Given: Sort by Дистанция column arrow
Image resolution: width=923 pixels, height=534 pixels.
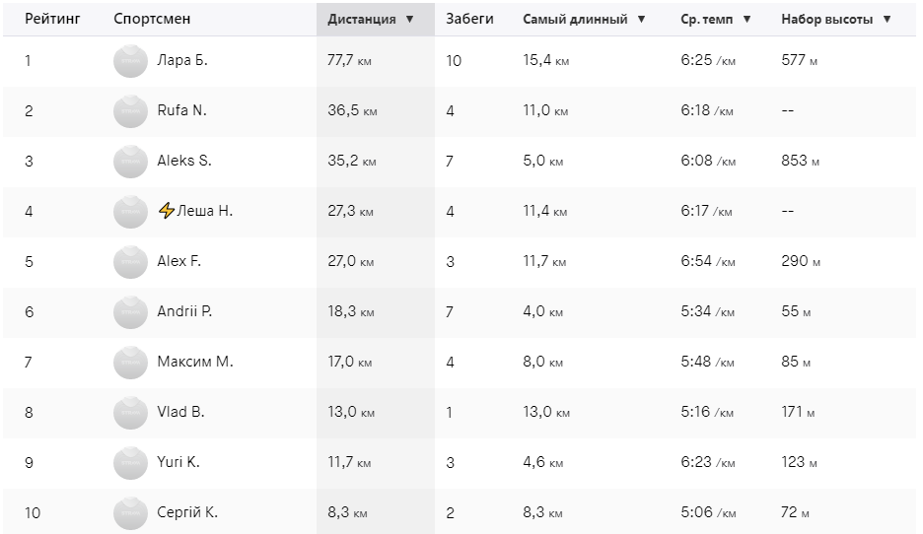Looking at the screenshot, I should click(409, 20).
